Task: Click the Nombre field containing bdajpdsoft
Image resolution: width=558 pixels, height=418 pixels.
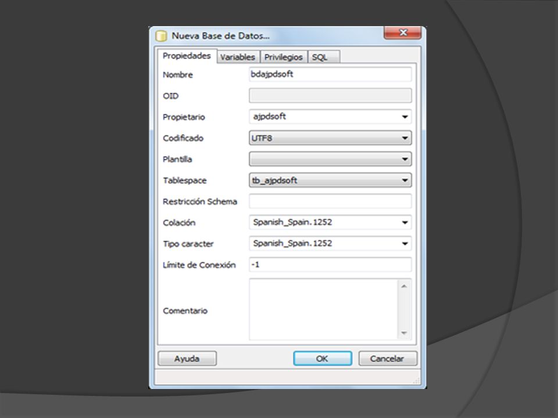Action: point(330,74)
